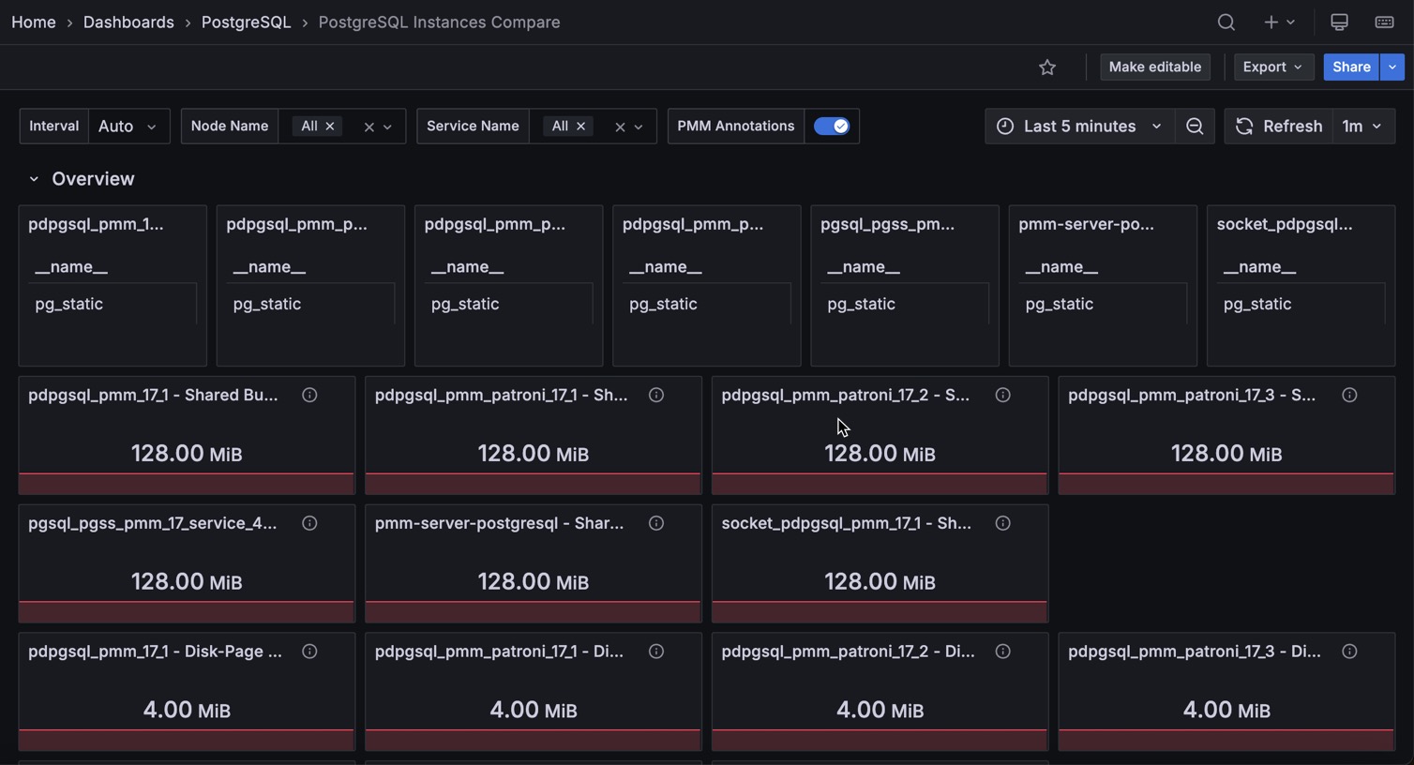Click the search magnifier icon
Screen dimensions: 1414x765
point(1226,22)
